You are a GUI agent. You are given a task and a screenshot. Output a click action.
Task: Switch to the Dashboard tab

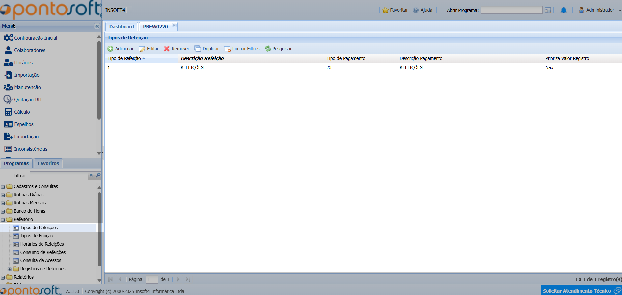coord(122,27)
